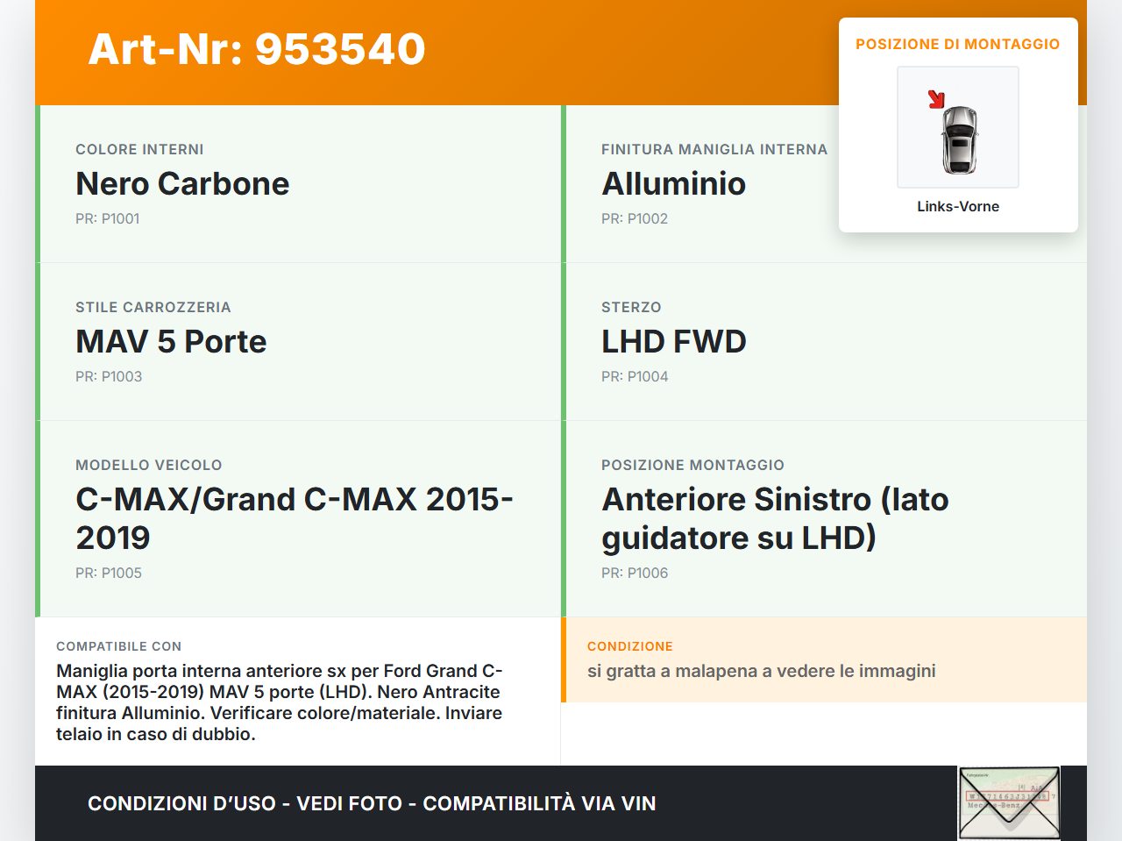
Task: Click the PR: P1003 code
Action: point(109,376)
